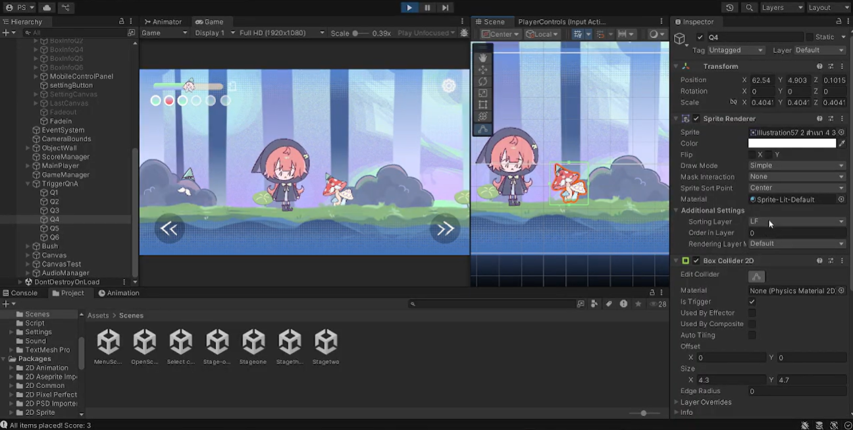Click the Step forward button
The image size is (853, 430).
pos(446,7)
